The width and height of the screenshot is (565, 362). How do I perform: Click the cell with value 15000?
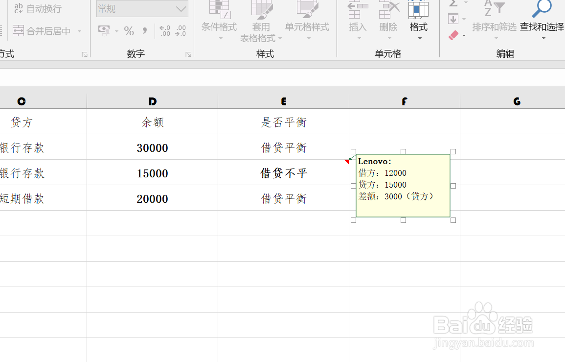[153, 173]
